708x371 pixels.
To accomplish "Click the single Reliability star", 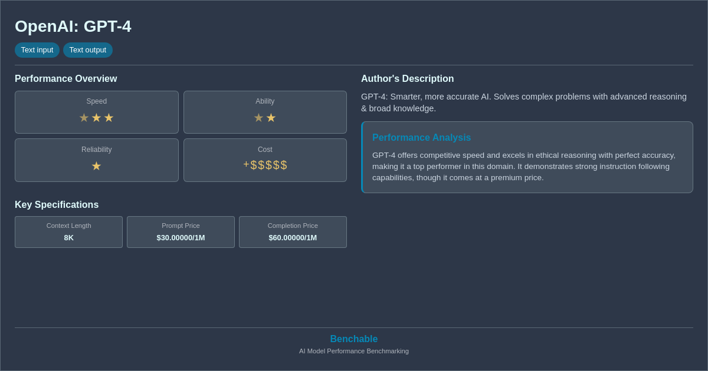I will [96, 165].
